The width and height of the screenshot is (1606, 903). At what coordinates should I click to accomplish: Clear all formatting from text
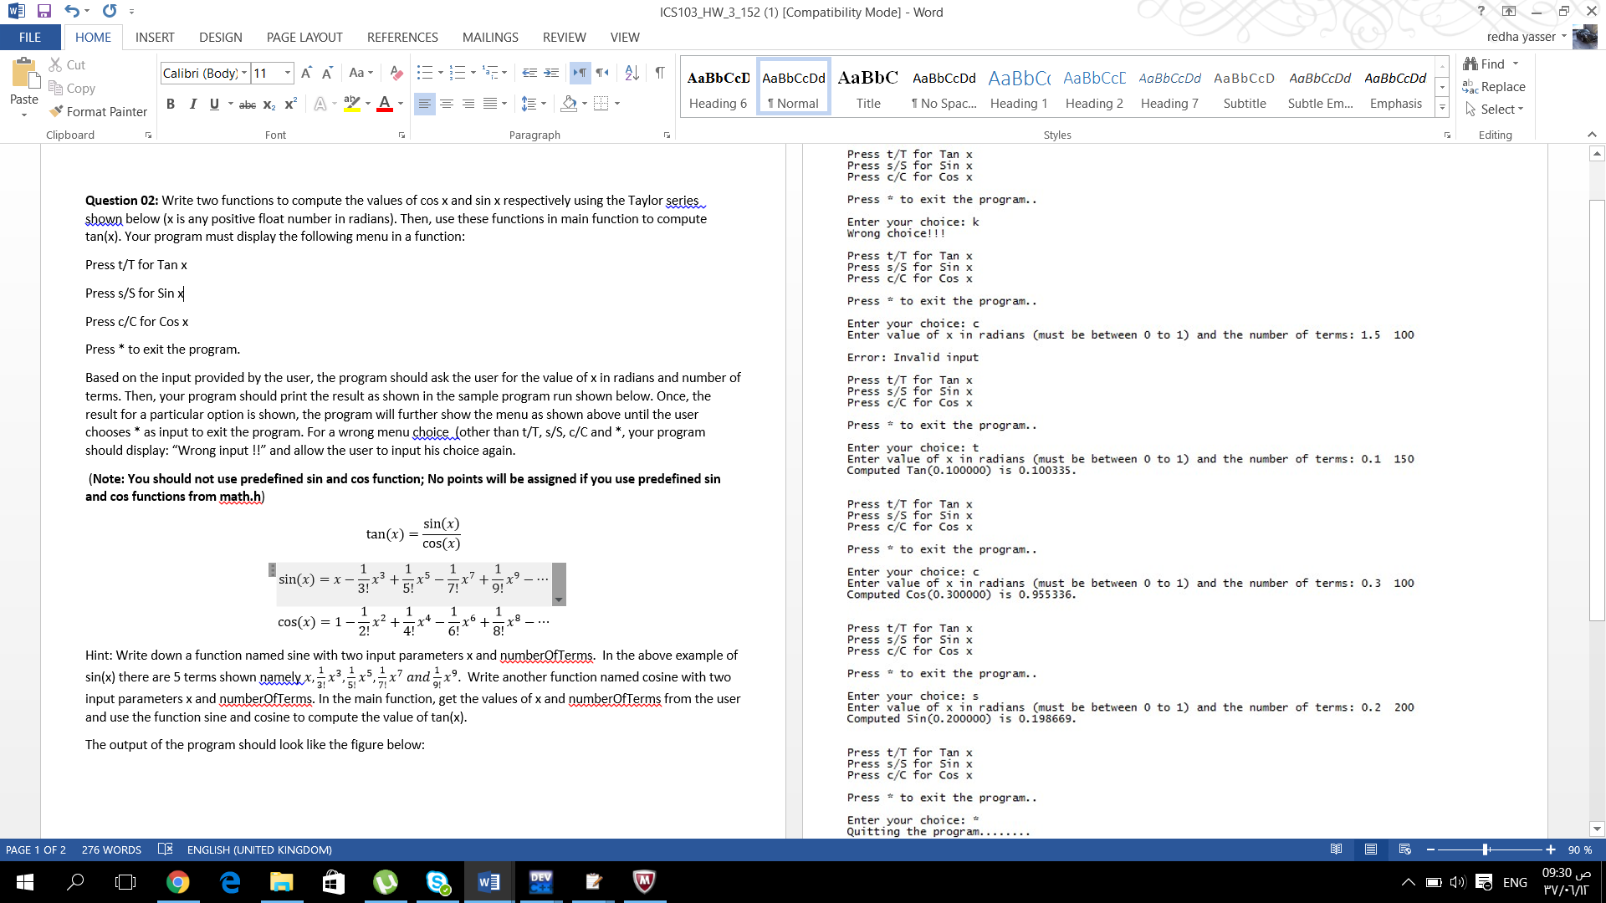coord(396,73)
